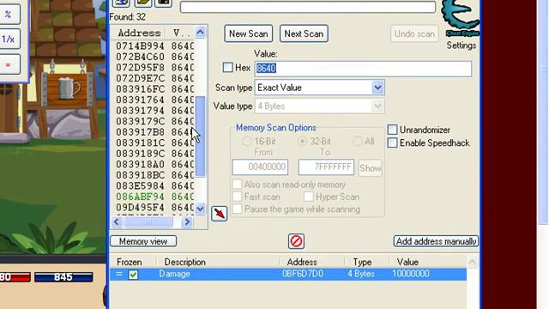
Task: Click the found list scroll down arrow
Action: coord(200,209)
